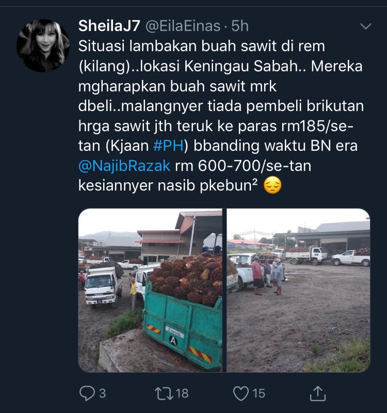View the left photo with green truck

tap(150, 290)
